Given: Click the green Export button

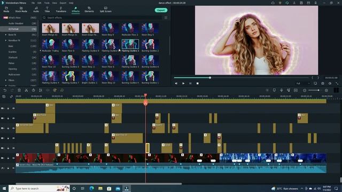Looking at the screenshot, I should click(161, 10).
